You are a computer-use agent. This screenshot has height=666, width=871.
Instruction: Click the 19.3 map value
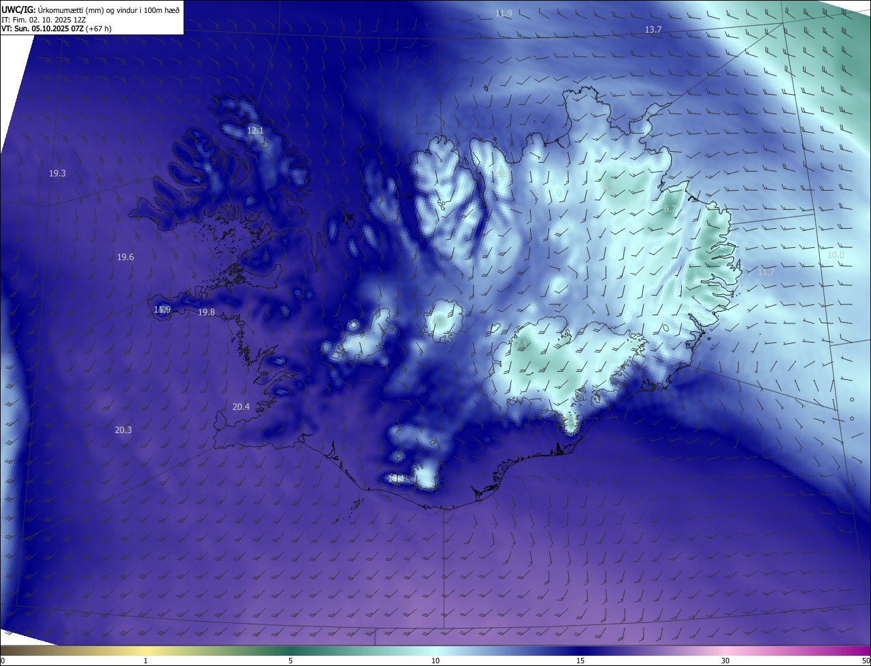[x=57, y=174]
